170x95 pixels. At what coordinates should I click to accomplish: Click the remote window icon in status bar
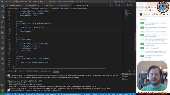point(2,94)
